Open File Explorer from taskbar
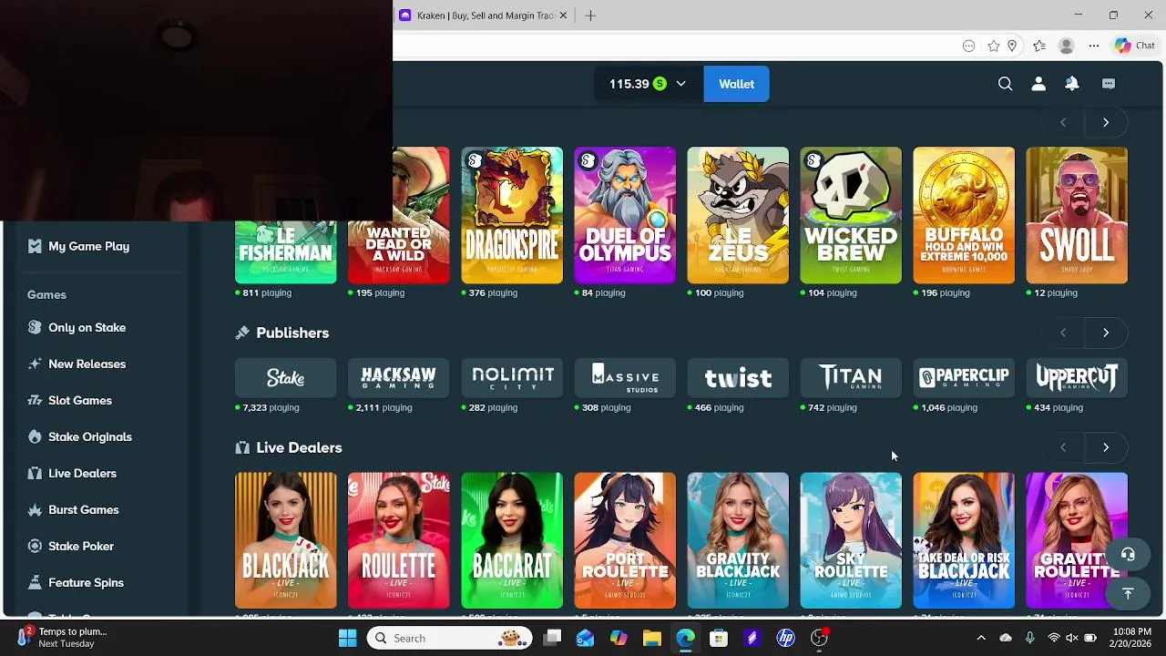 pos(652,638)
